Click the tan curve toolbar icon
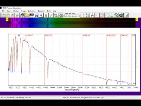The height and width of the screenshot is (106, 141). pos(102,15)
